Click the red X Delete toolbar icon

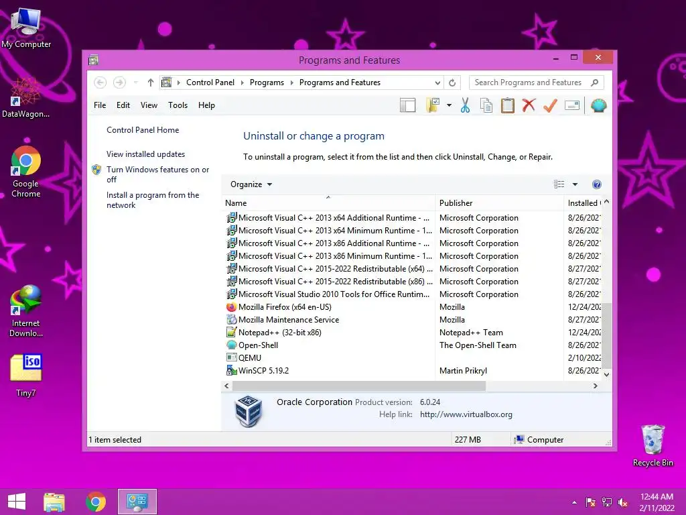click(529, 105)
